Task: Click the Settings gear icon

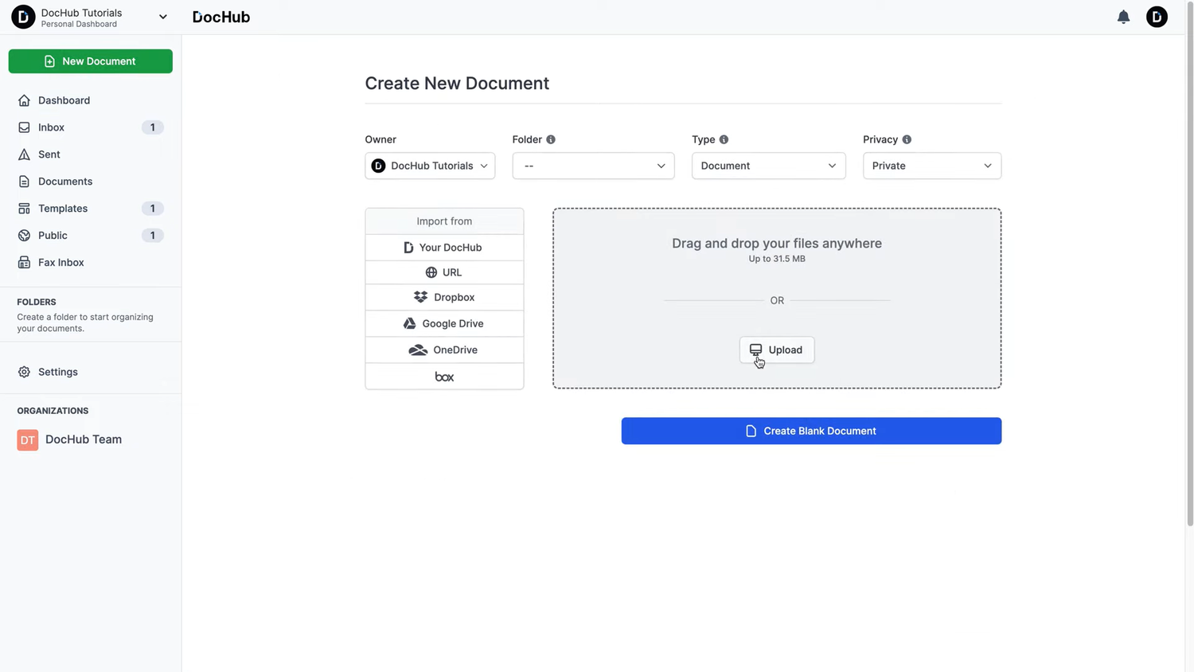Action: coord(24,372)
